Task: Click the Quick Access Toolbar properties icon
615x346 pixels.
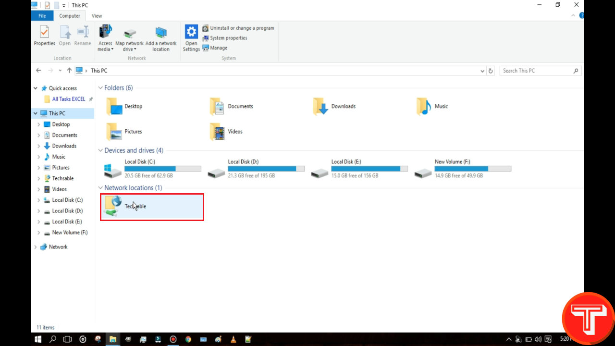Action: click(x=47, y=5)
